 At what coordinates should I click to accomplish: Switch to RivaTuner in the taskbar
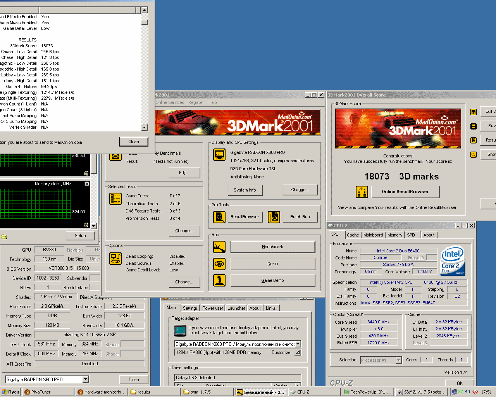(x=48, y=392)
